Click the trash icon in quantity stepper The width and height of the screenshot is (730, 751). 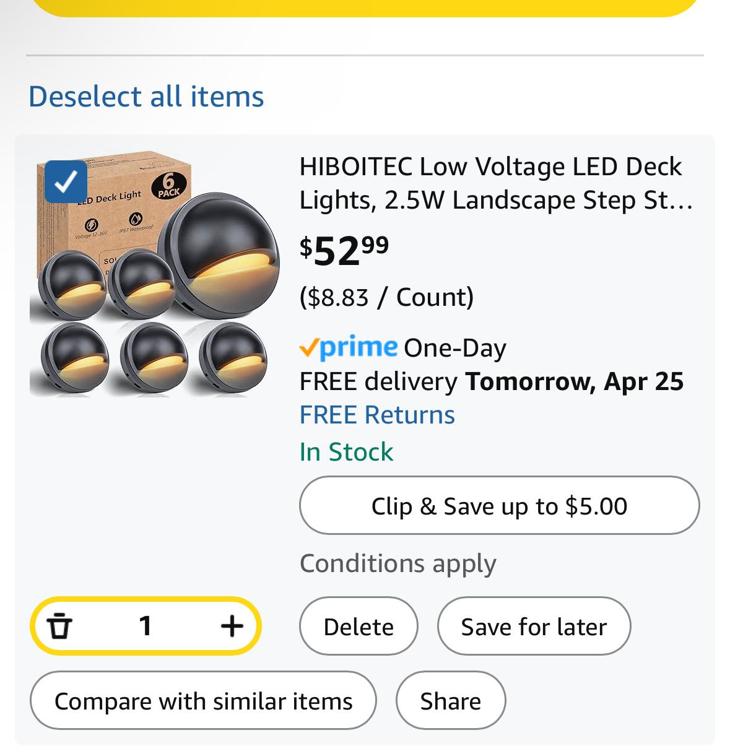pyautogui.click(x=59, y=625)
